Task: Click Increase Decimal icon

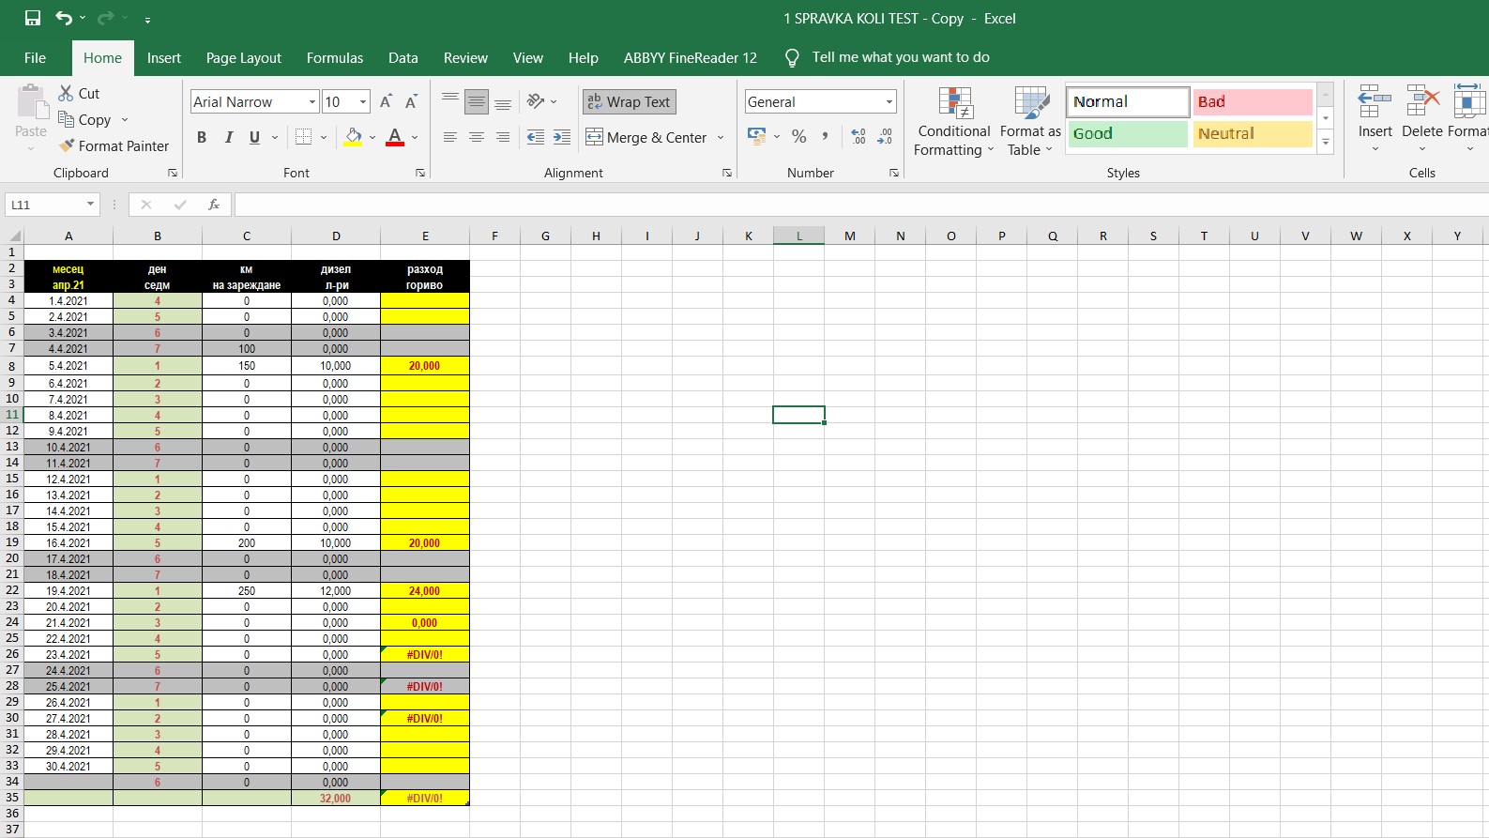Action: [x=858, y=136]
